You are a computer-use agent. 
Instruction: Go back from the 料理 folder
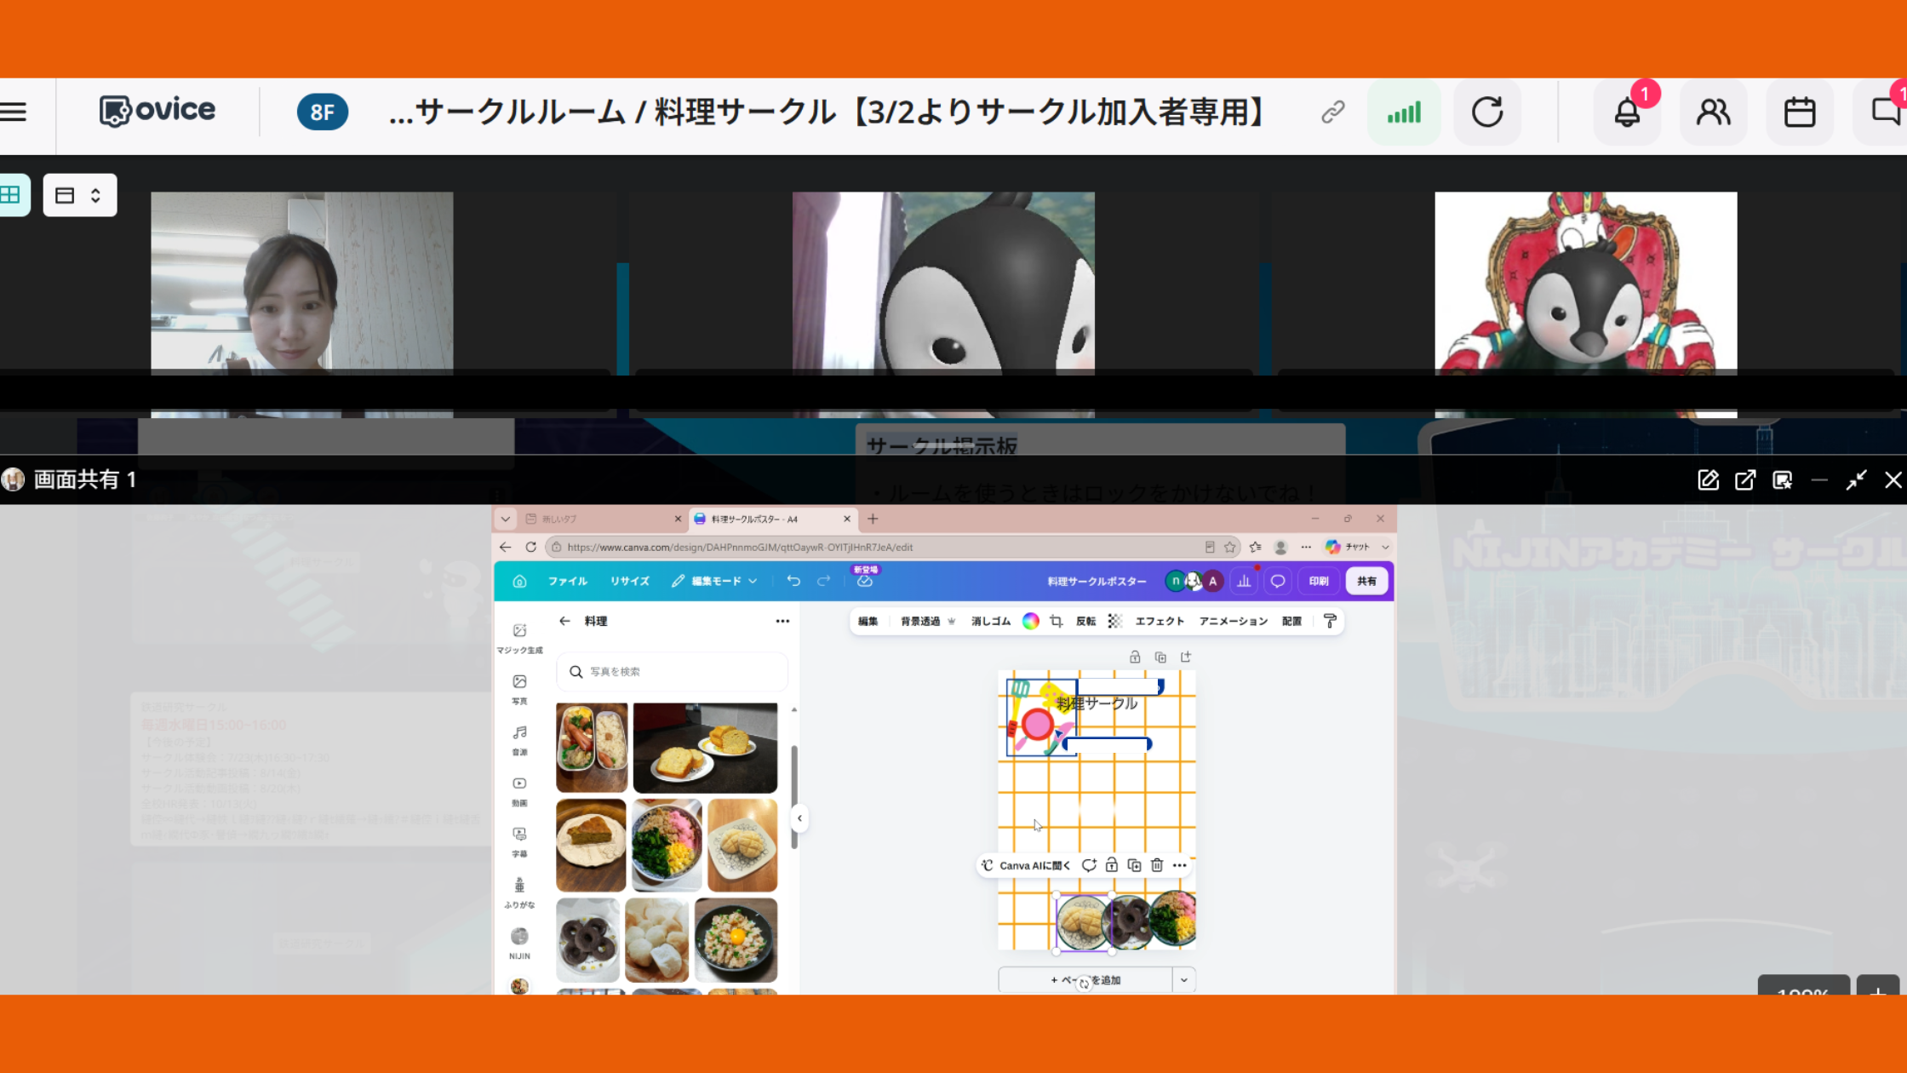[564, 621]
